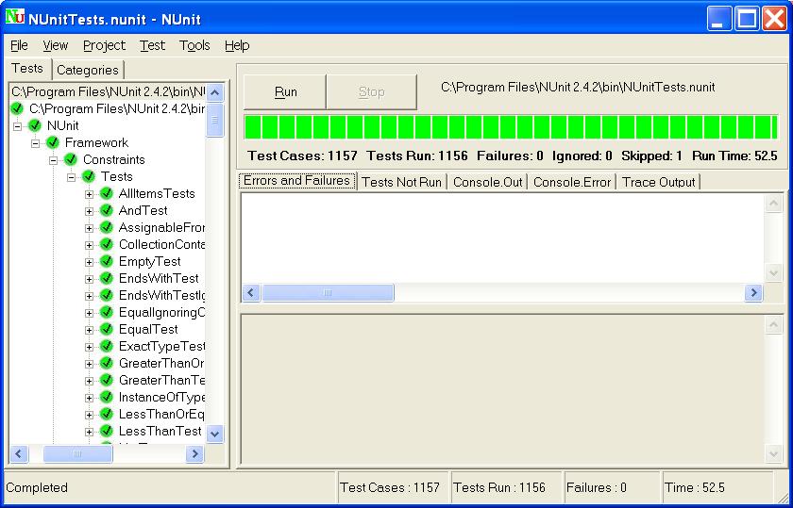Select the AssignableFrom tree item
The image size is (793, 508).
161,227
